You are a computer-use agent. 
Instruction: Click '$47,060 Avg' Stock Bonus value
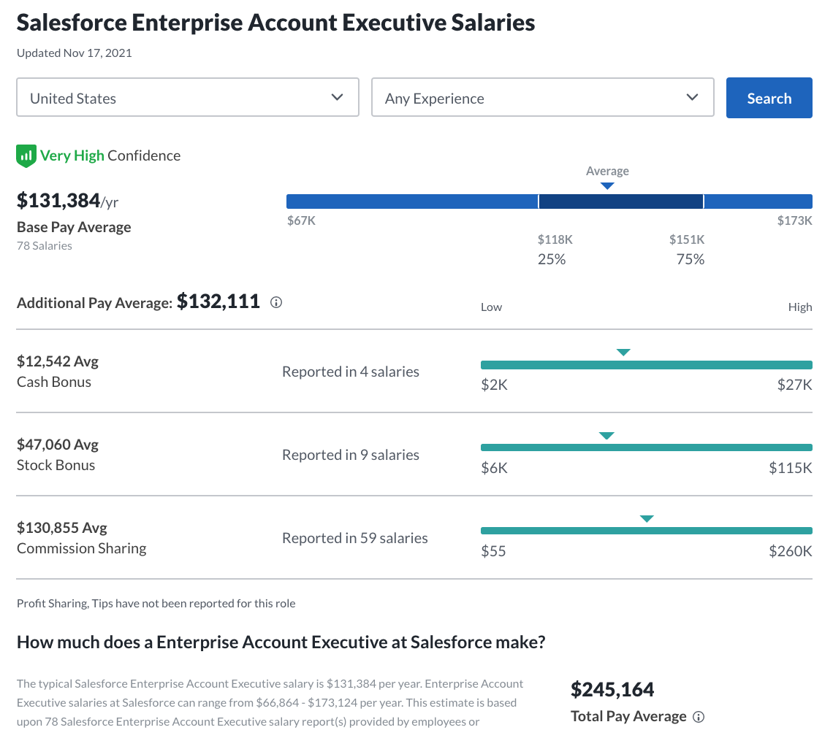coord(58,445)
